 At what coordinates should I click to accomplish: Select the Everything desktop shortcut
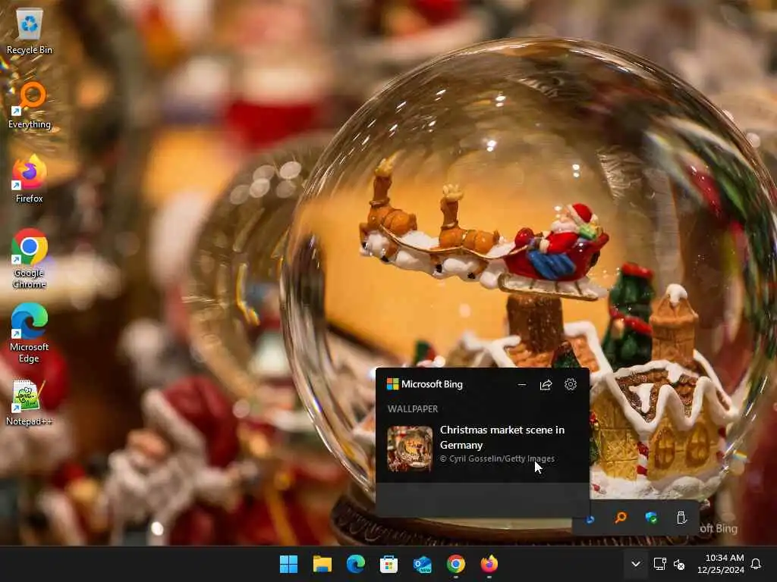click(30, 105)
